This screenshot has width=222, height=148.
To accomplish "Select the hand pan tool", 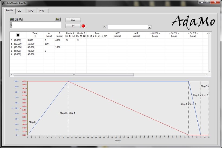I will (x=20, y=19).
